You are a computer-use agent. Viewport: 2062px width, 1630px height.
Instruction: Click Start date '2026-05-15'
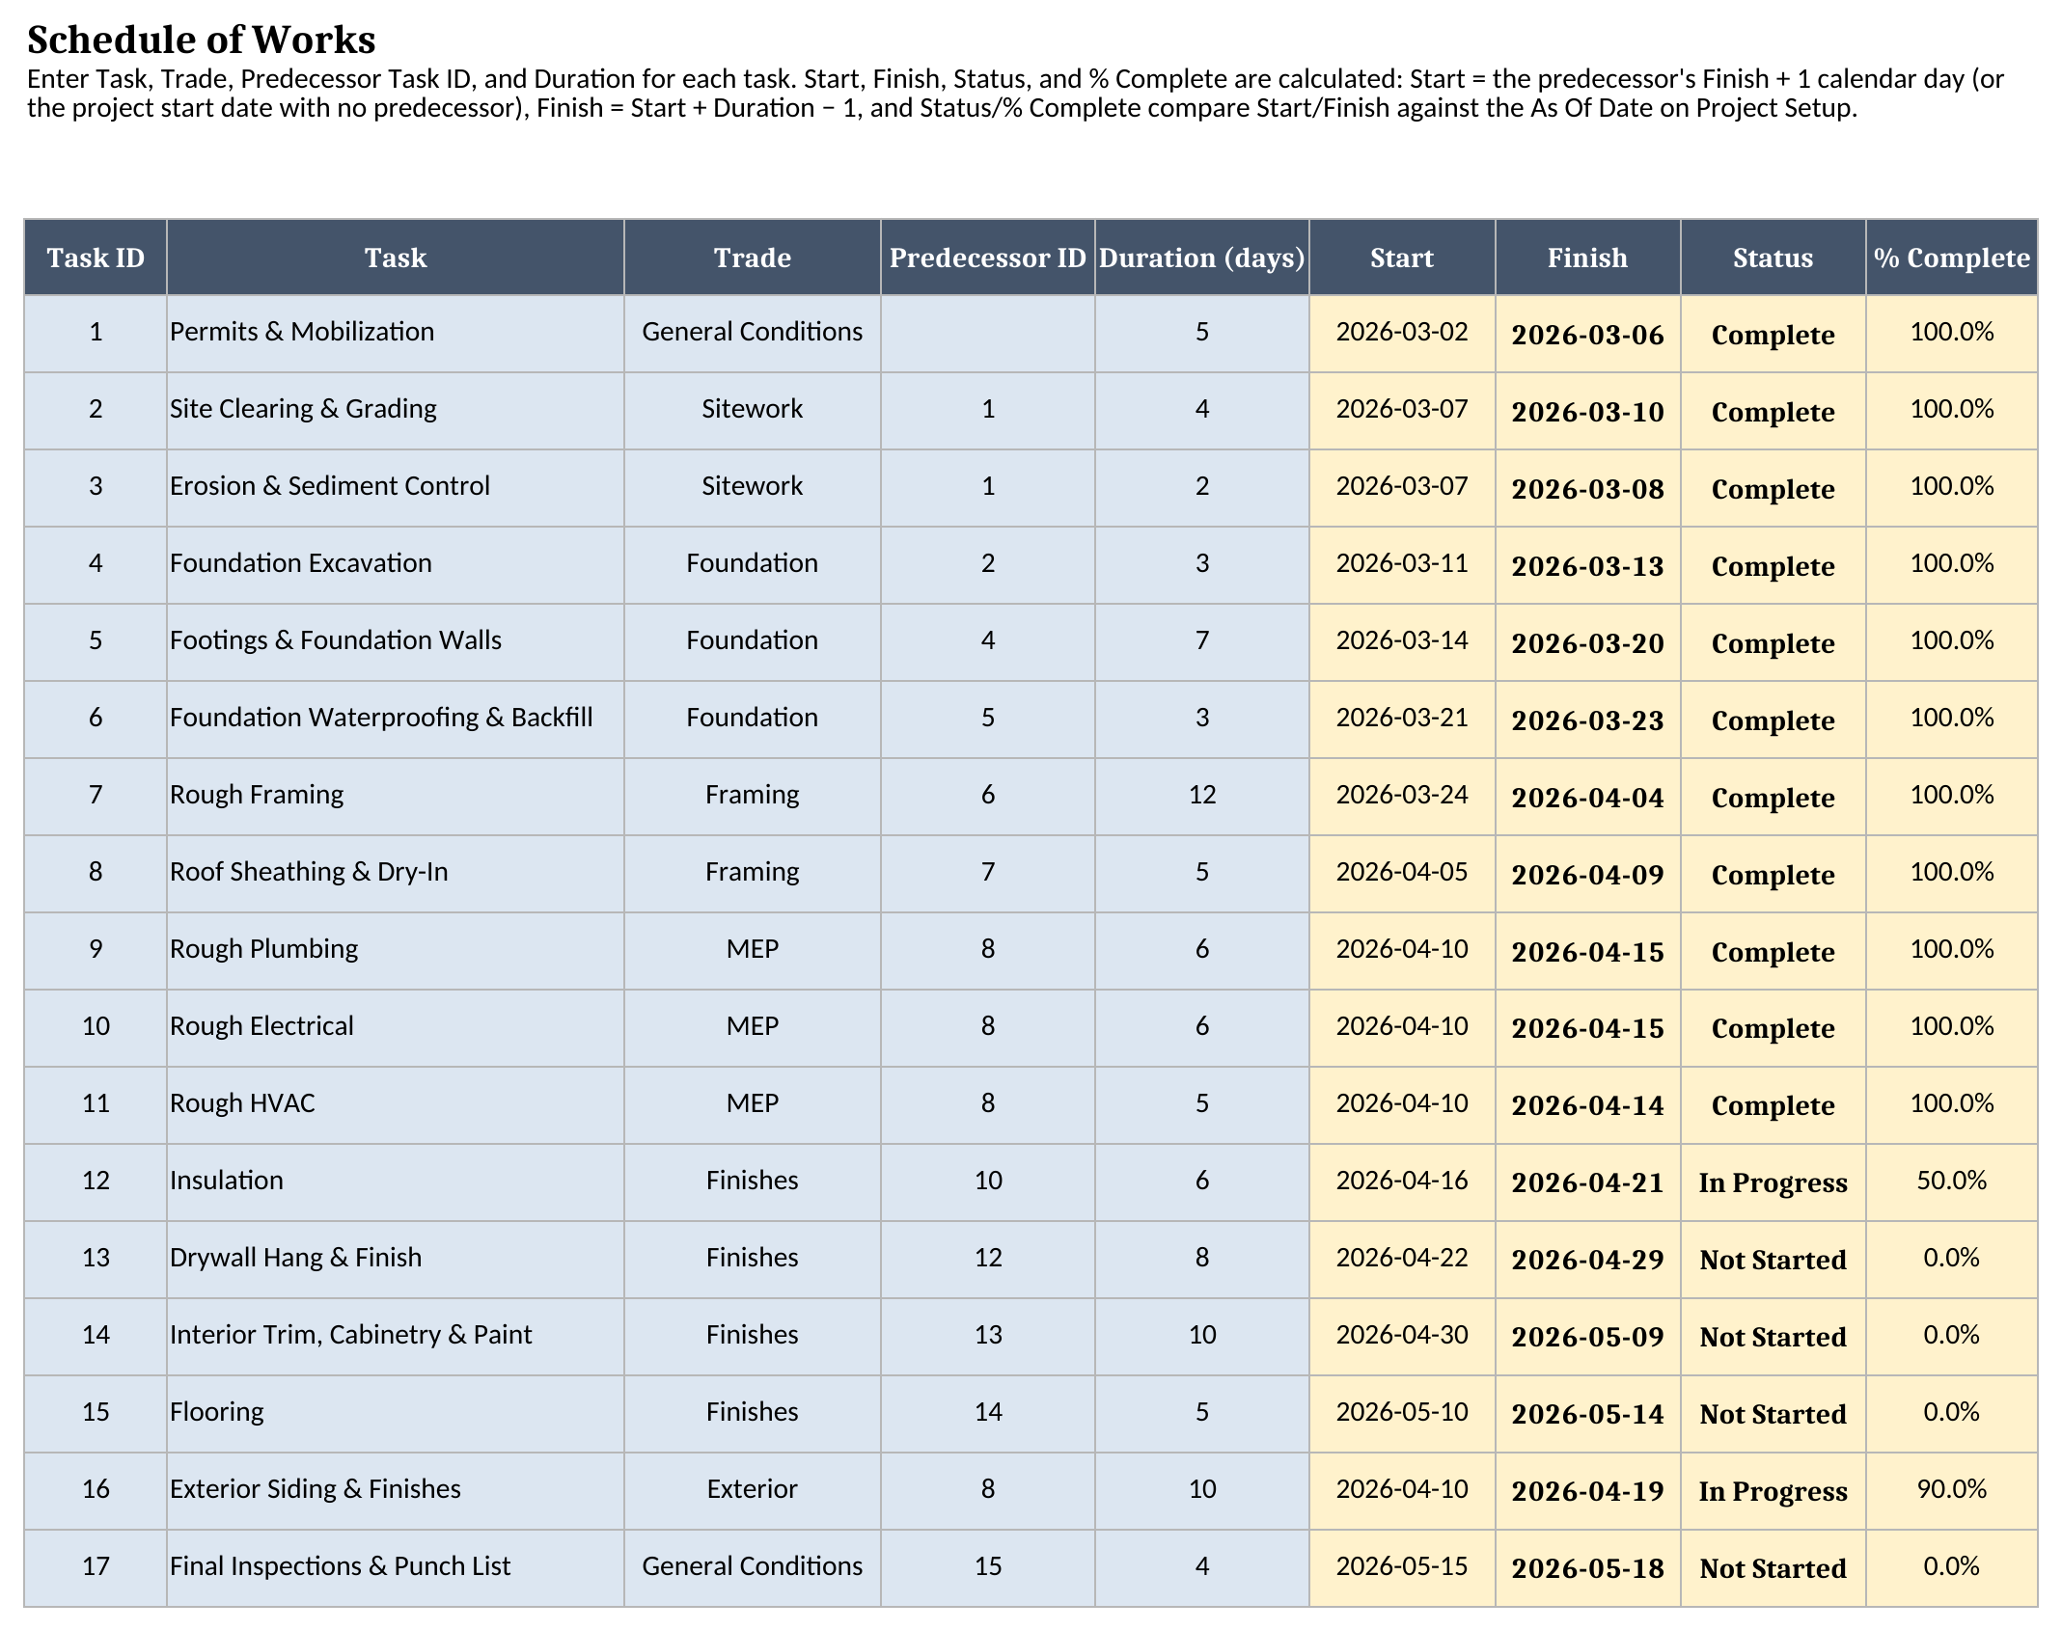click(x=1402, y=1568)
